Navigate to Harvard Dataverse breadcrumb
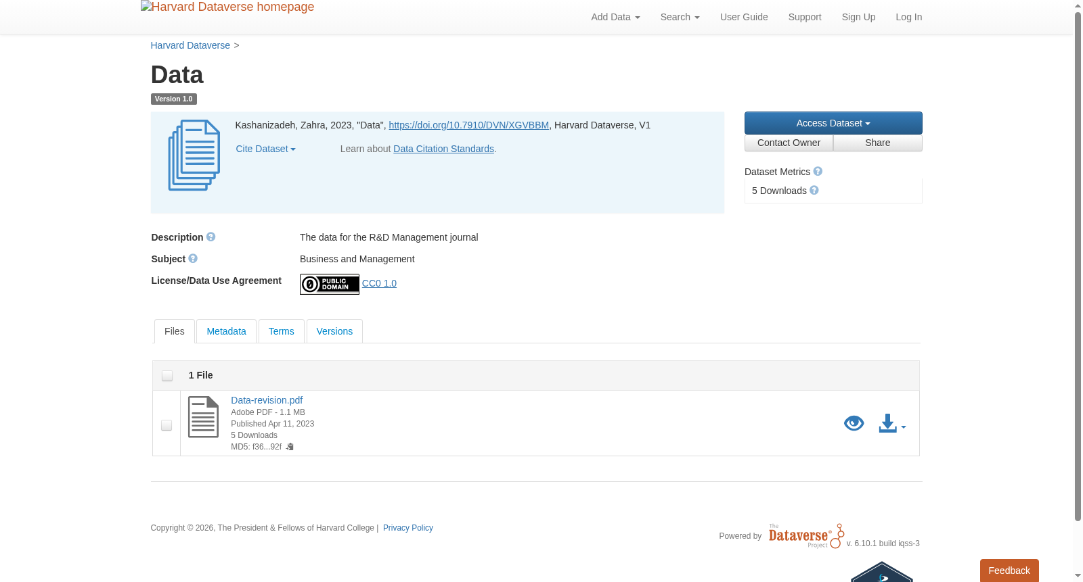Screen dimensions: 1083x582 point(190,45)
